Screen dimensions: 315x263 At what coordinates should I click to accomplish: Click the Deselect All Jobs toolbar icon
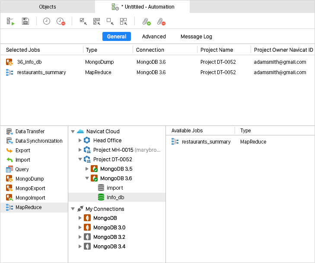124,21
